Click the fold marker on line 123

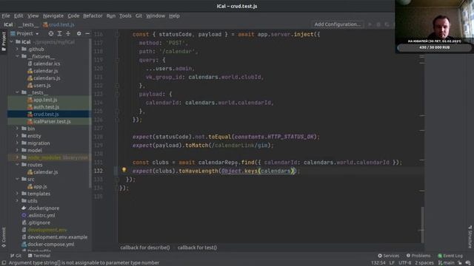pyautogui.click(x=117, y=94)
